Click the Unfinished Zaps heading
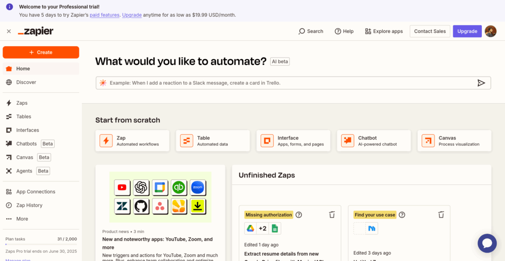The height and width of the screenshot is (261, 505). (267, 175)
